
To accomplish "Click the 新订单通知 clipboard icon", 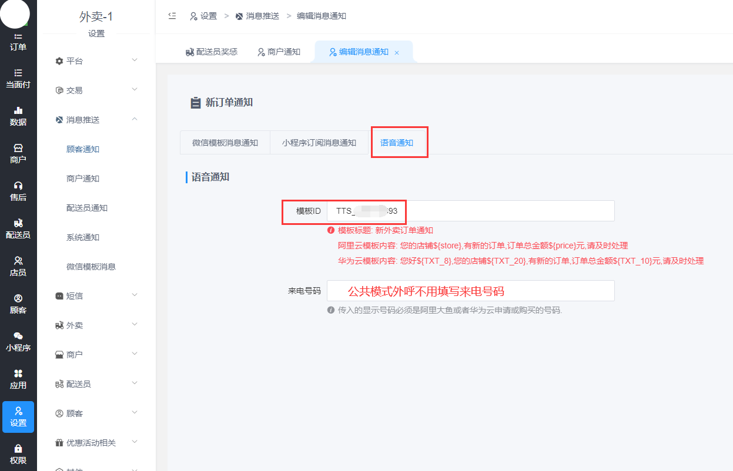I will click(x=195, y=103).
